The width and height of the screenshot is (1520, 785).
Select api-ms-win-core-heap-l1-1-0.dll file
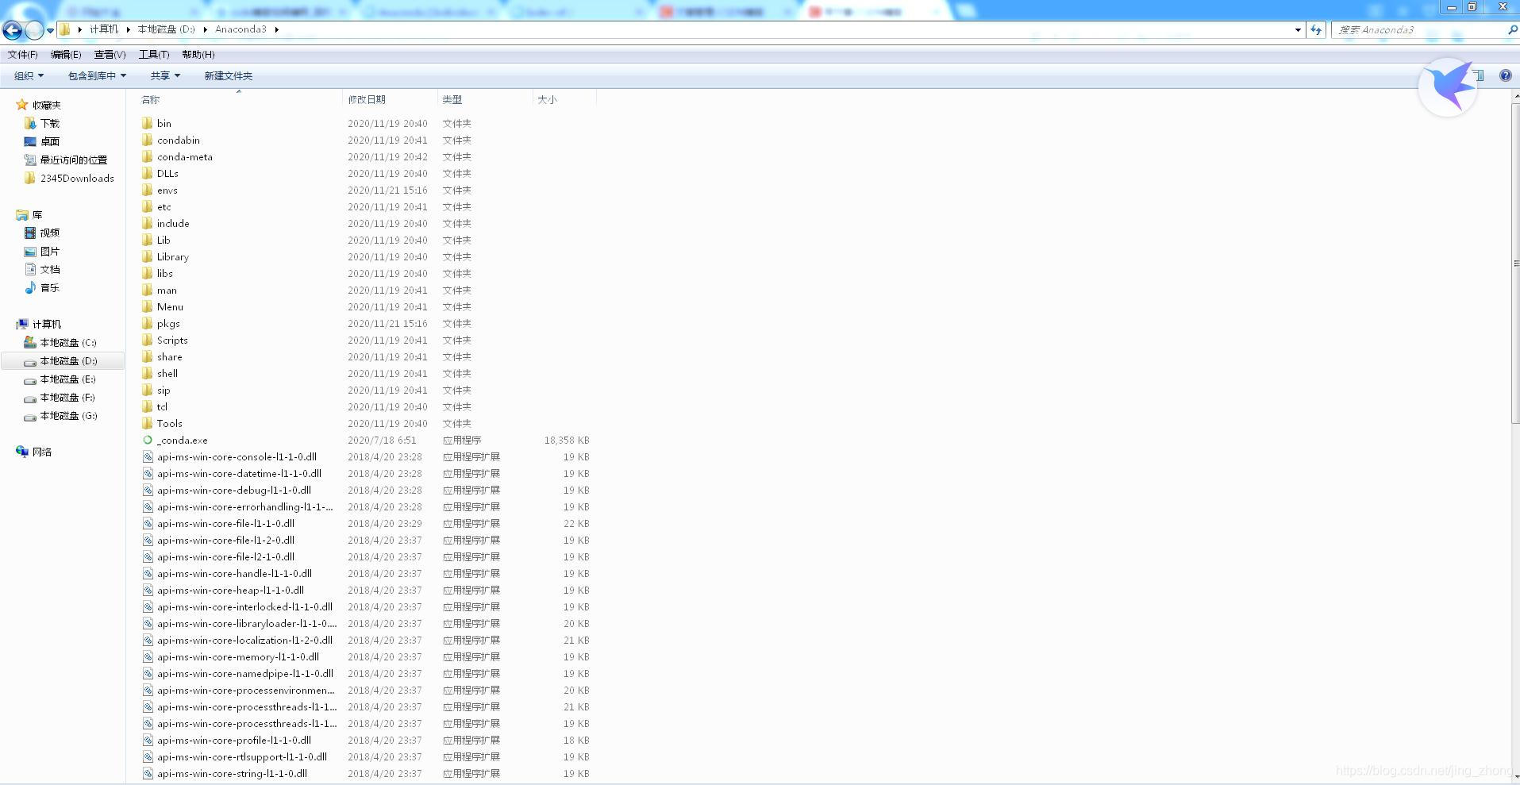point(230,591)
